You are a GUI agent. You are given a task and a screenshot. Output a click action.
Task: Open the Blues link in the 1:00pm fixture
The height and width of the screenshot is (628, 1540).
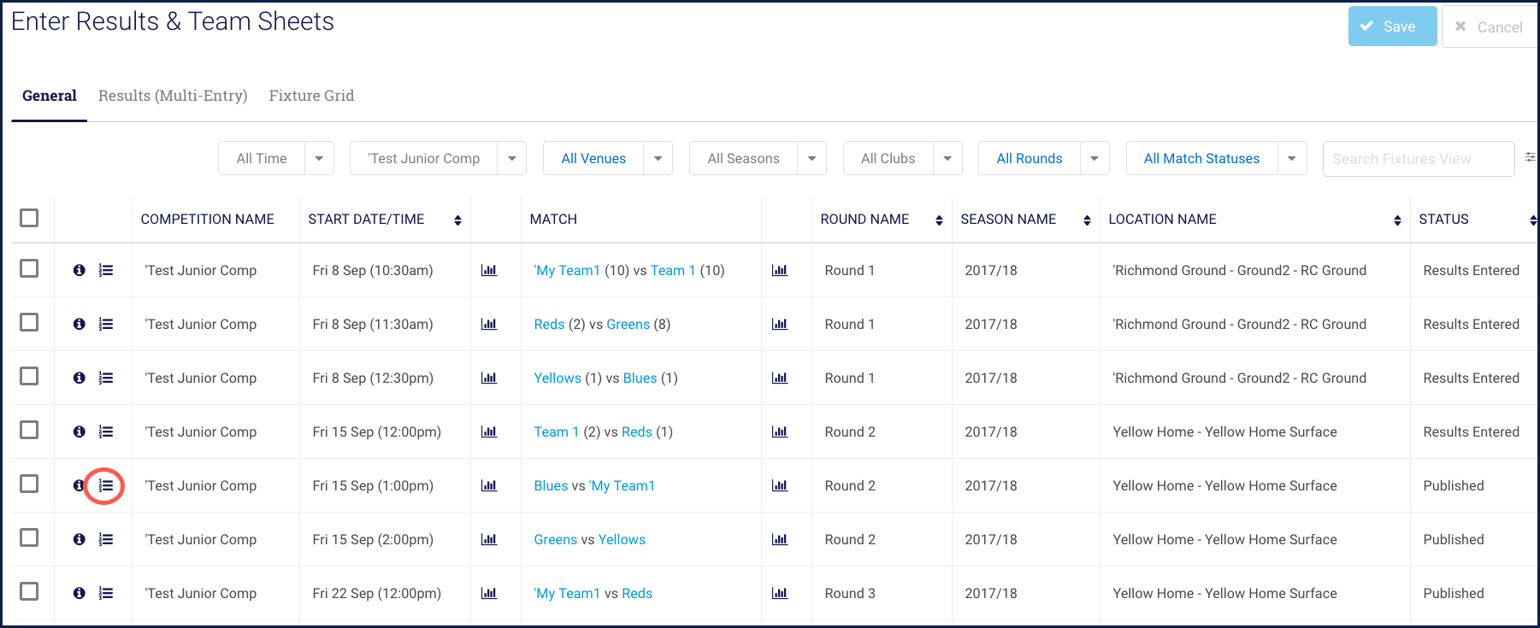551,485
